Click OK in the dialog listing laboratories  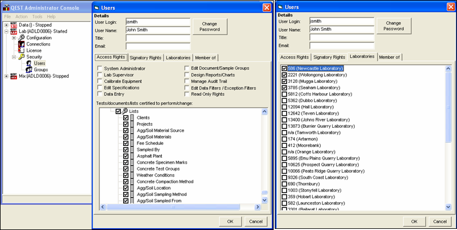414,221
